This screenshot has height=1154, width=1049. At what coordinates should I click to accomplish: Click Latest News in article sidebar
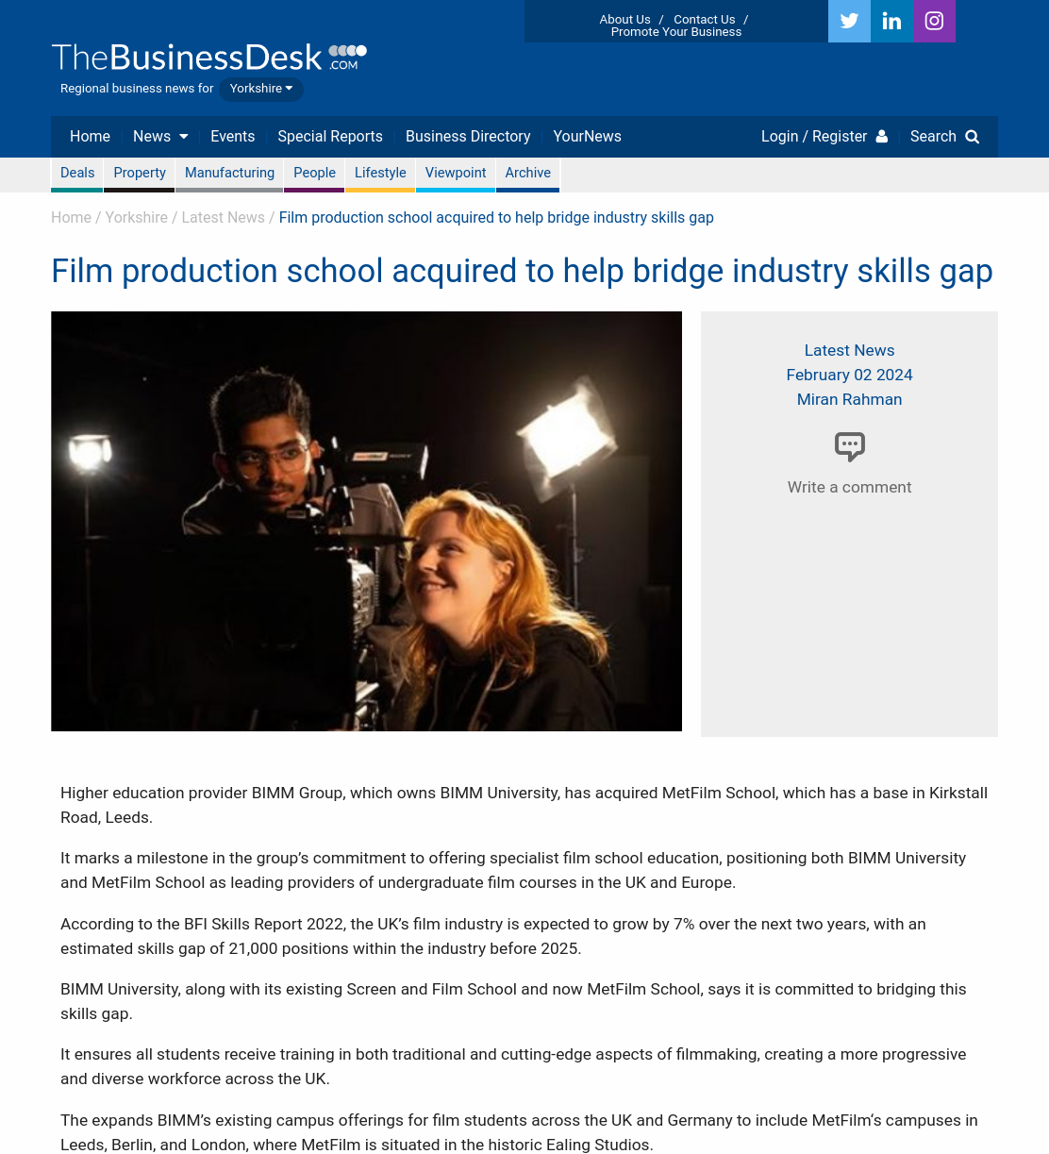[x=849, y=351]
